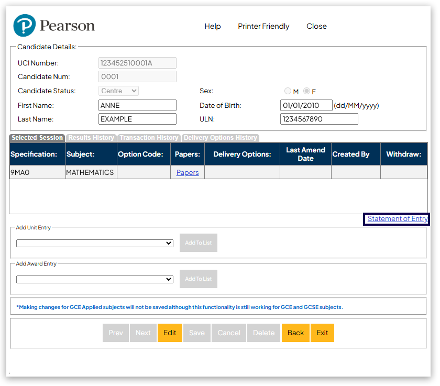Open the Printer Friendly view

click(263, 26)
